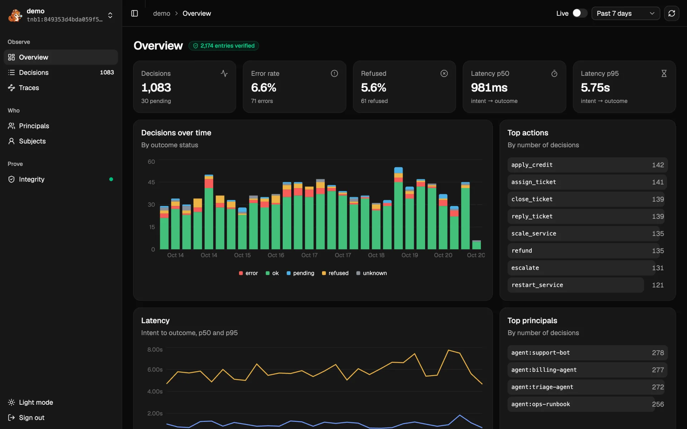Select apply_credit row in Top actions
The height and width of the screenshot is (429, 687).
point(588,165)
